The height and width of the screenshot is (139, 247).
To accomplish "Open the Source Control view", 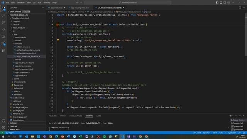I will pyautogui.click(x=3, y=22).
